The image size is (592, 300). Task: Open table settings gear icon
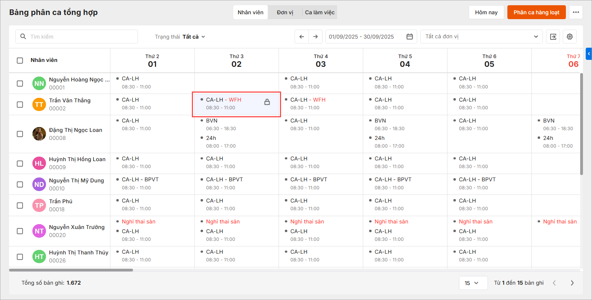pyautogui.click(x=570, y=37)
